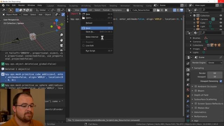Adjust the Viewport samples field showing 16
Image resolution: width=224 pixels, height=126 pixels.
click(x=215, y=77)
